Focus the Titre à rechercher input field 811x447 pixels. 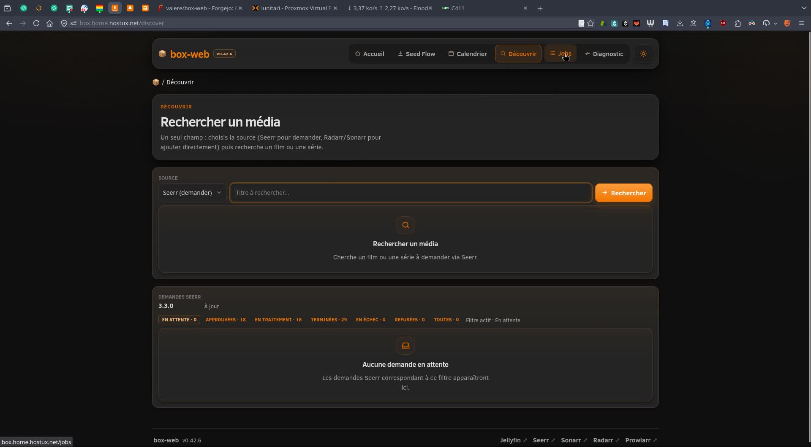411,193
